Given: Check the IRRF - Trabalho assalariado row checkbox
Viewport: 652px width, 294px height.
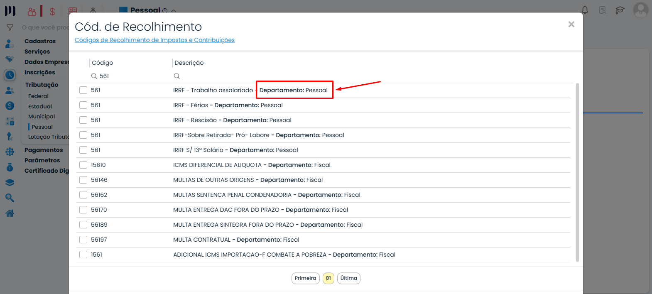Looking at the screenshot, I should point(83,90).
